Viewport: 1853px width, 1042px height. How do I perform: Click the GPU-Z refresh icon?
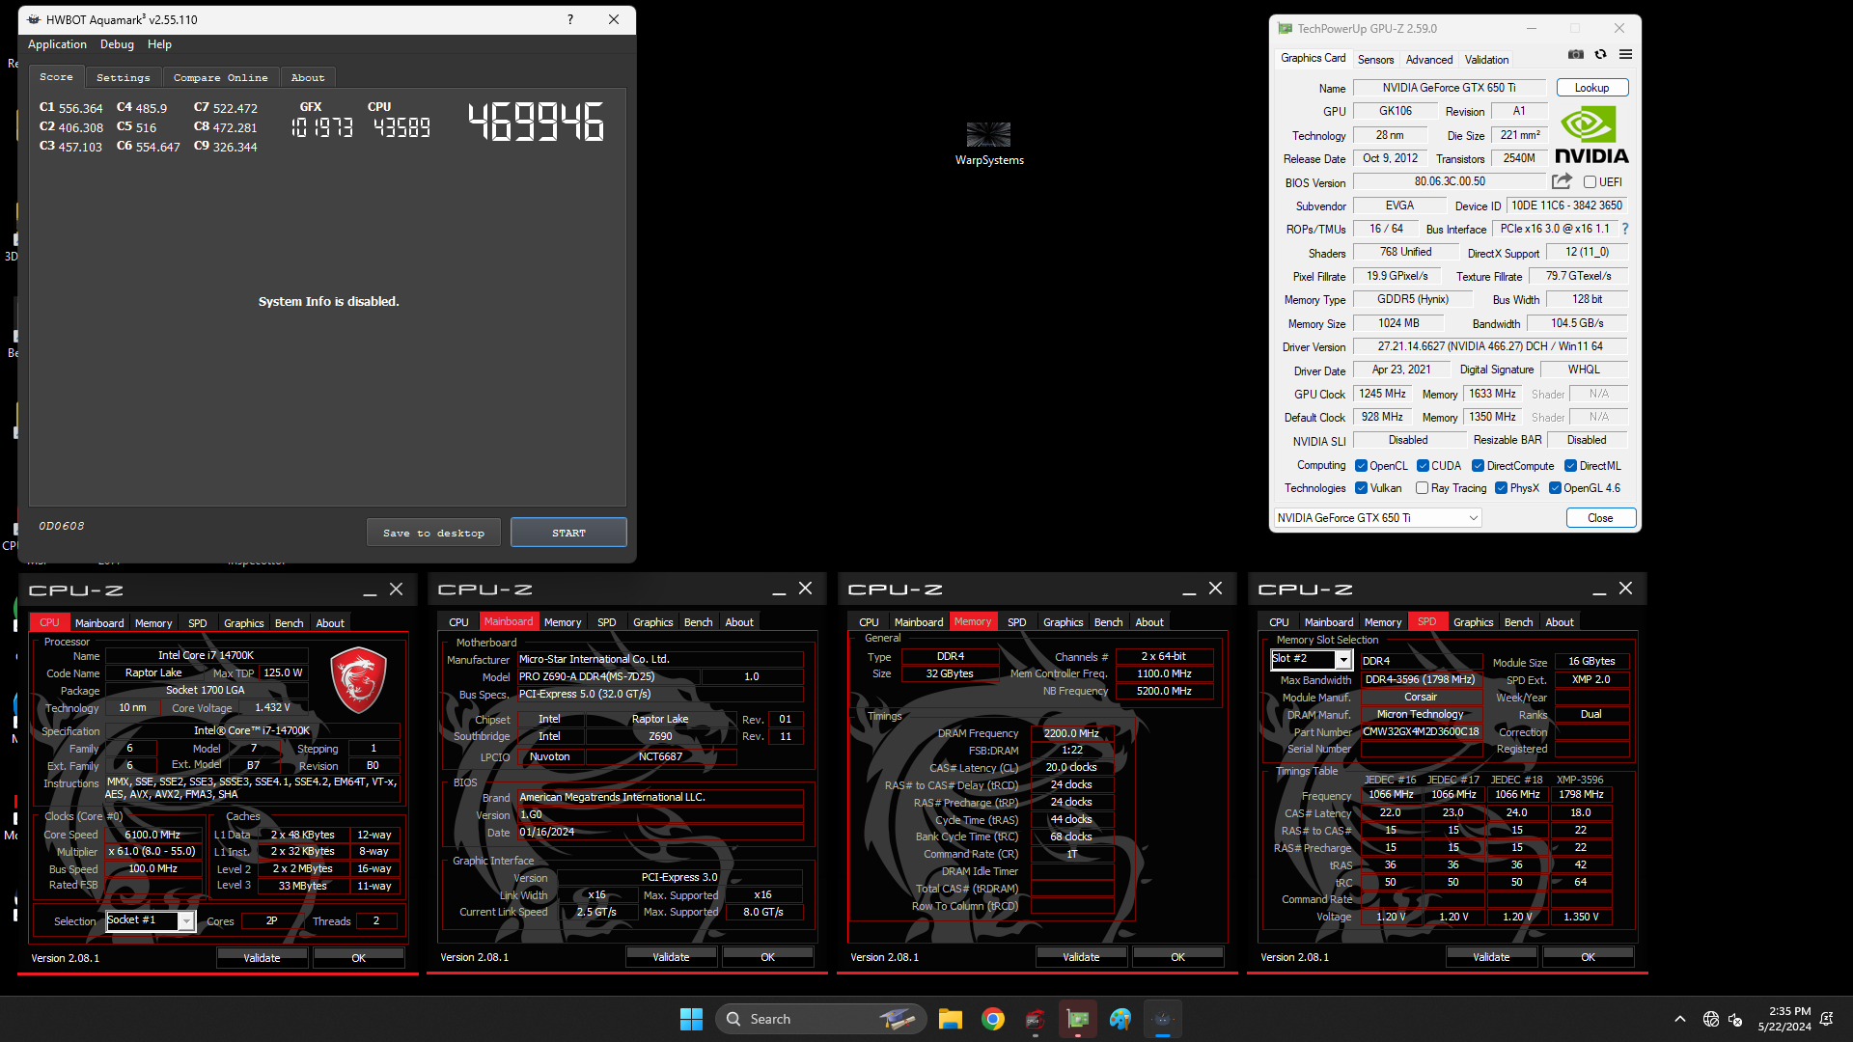pyautogui.click(x=1601, y=55)
